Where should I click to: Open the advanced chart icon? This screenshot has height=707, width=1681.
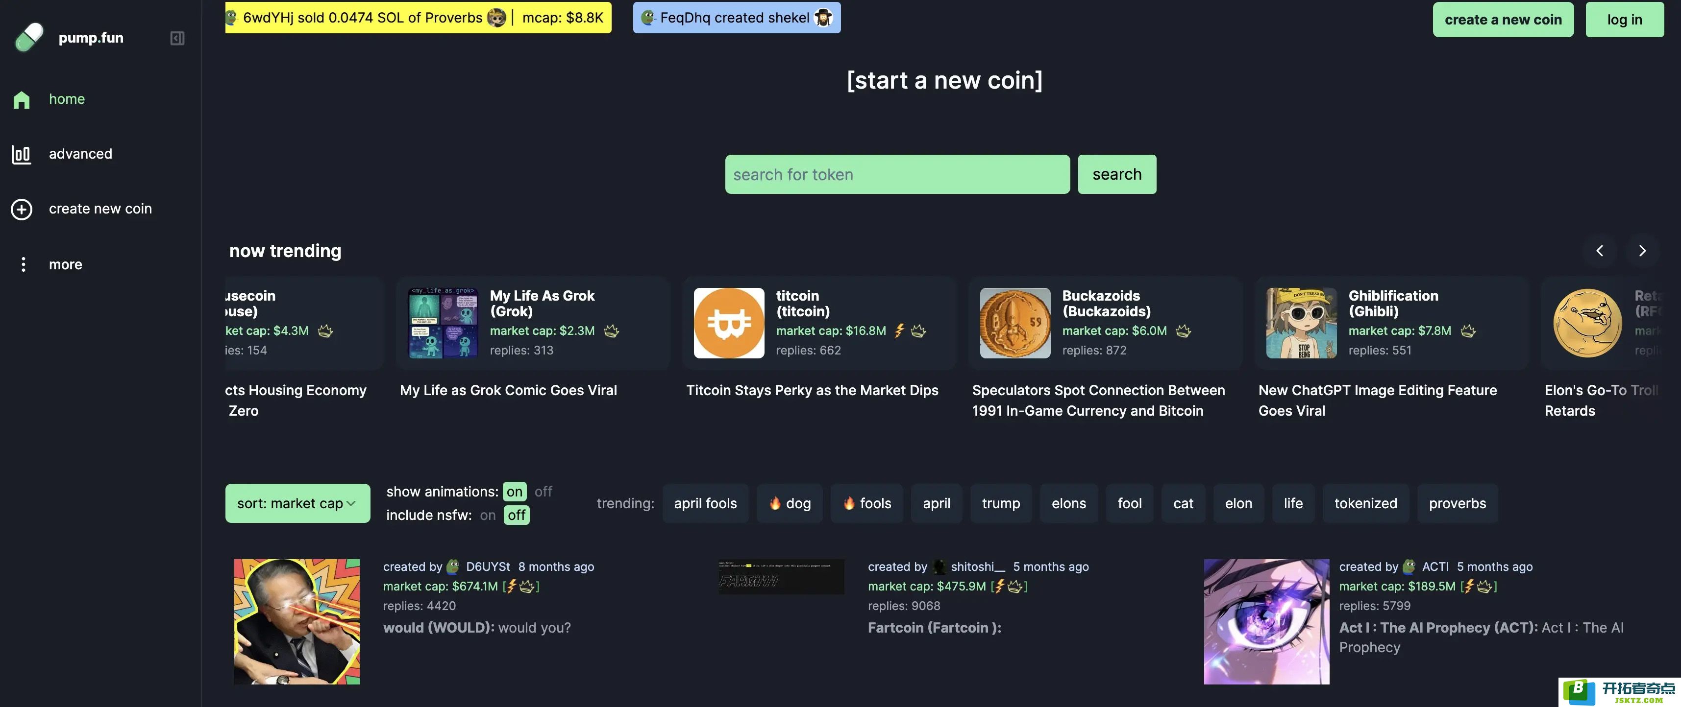tap(22, 155)
